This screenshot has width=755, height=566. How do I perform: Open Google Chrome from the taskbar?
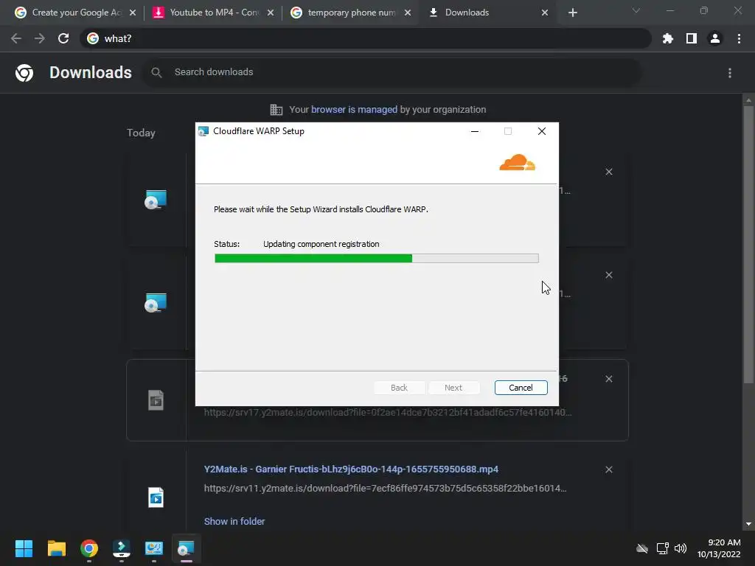click(89, 548)
